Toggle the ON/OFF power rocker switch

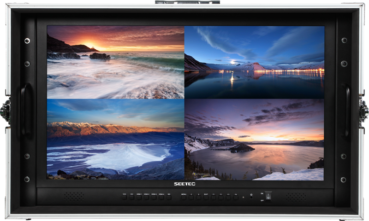[268, 197]
